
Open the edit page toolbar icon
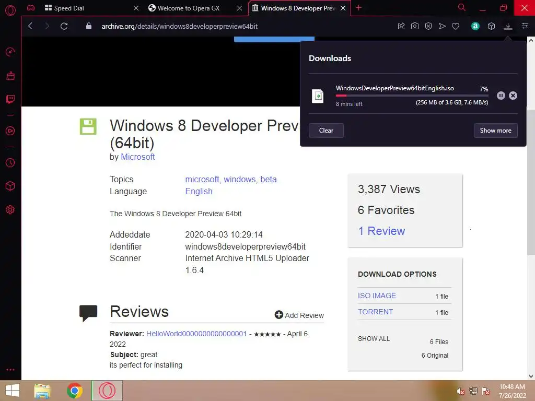click(x=401, y=26)
